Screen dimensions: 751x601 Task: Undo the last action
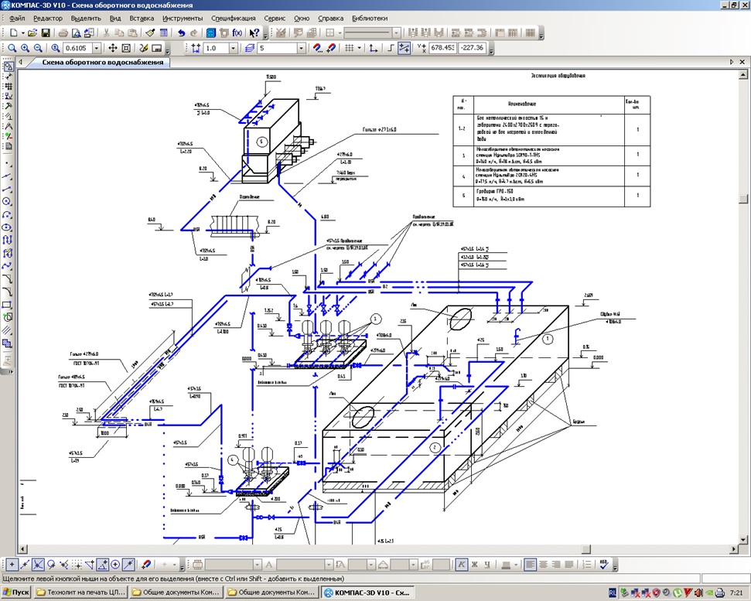tap(180, 33)
